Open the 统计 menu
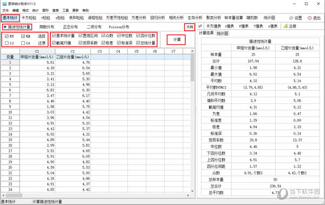Screen dimensions: 325x205 tap(35, 10)
